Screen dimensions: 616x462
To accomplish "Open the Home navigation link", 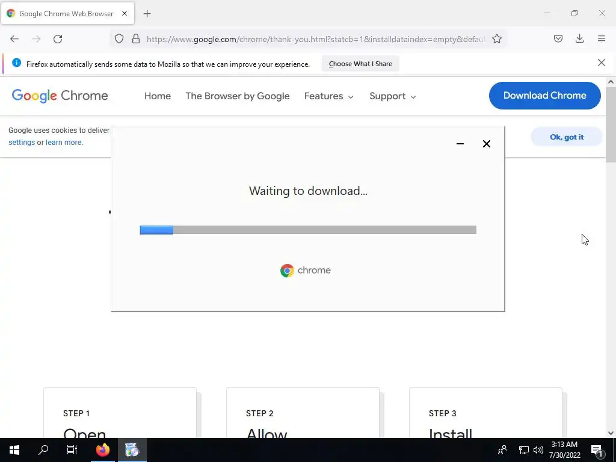I will coord(158,96).
